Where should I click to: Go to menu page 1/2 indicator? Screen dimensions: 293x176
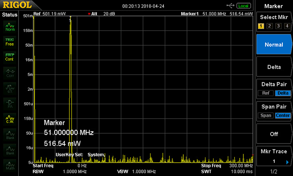pos(274,171)
